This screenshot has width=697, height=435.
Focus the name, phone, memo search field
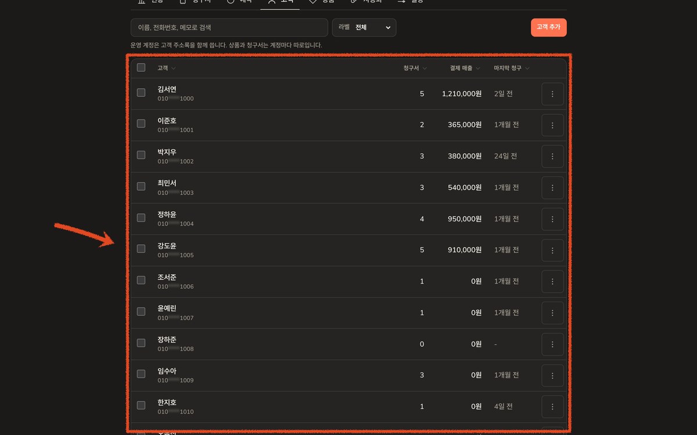tap(229, 27)
